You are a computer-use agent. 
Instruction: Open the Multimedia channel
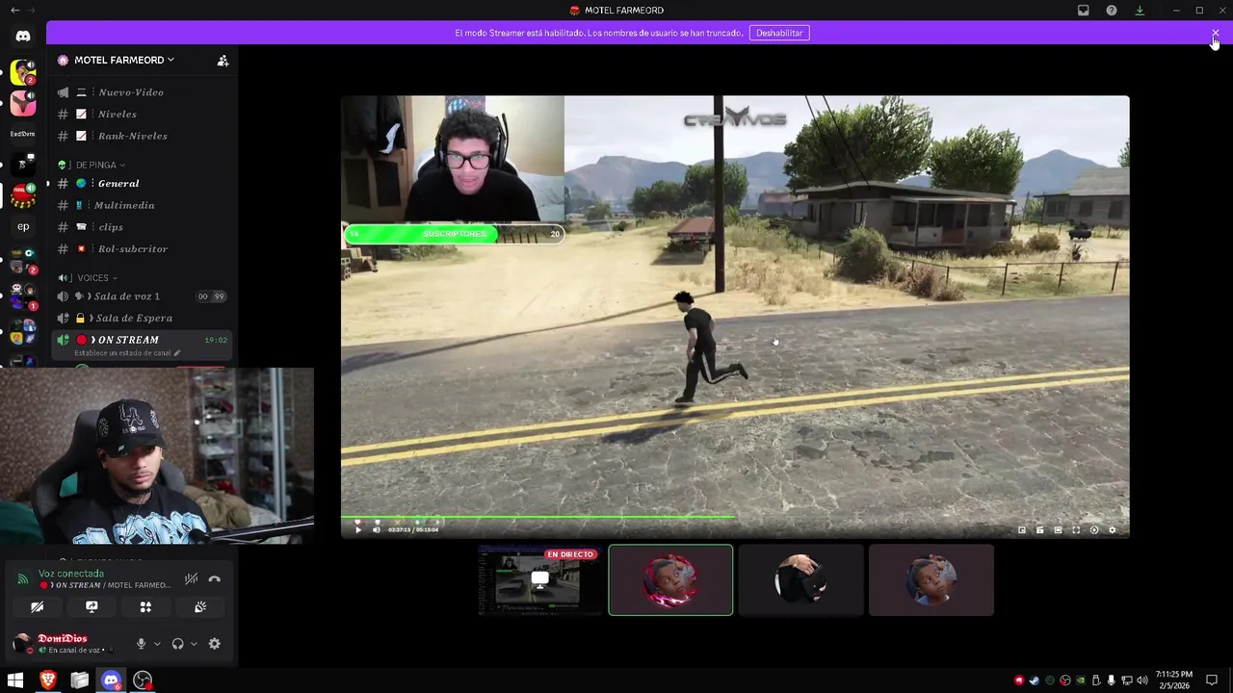[143, 206]
